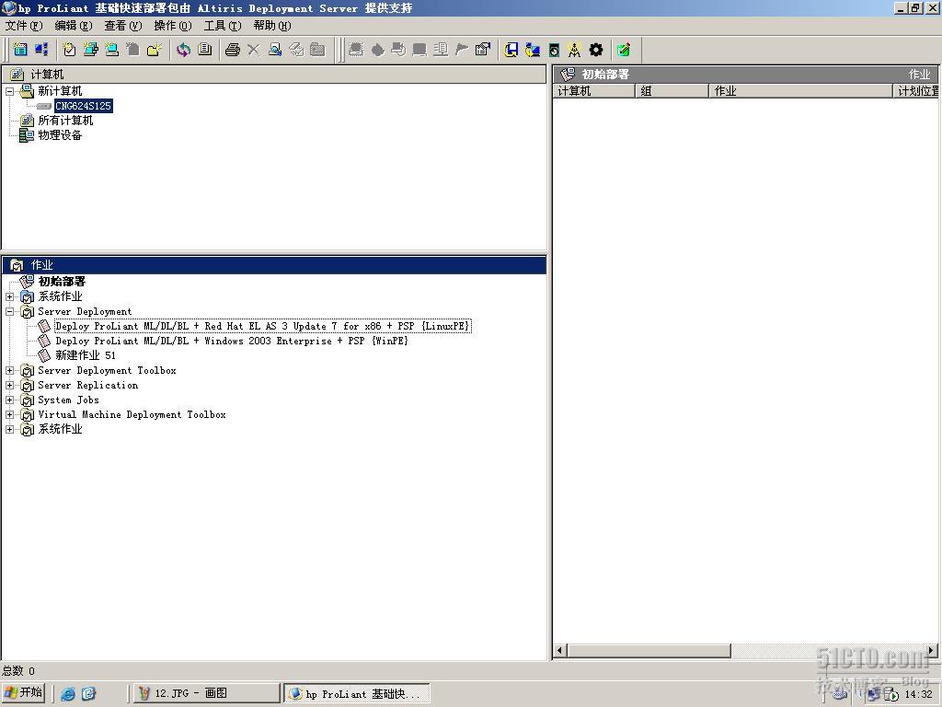The height and width of the screenshot is (707, 942).
Task: Open Internet Explorer from quick launch
Action: 68,694
